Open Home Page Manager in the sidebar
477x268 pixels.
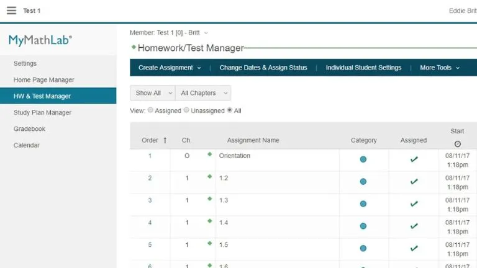44,80
